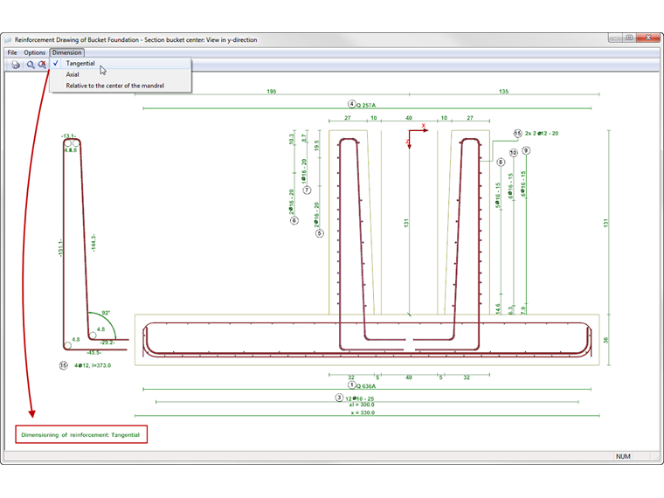Click position number 9 circle marker

pyautogui.click(x=526, y=150)
